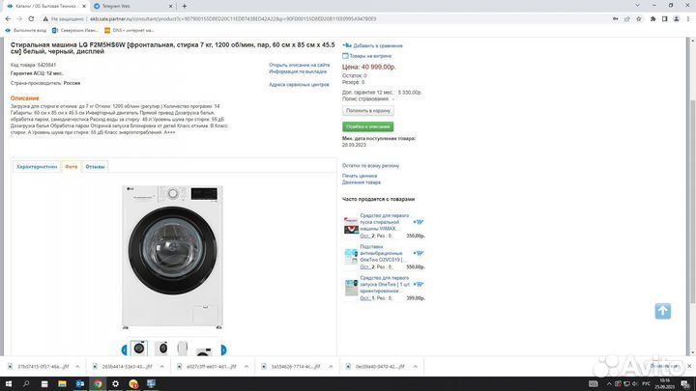Viewport: 696px width, 391px height.
Task: Expand options for e027c0ff download
Action: tap(246, 367)
